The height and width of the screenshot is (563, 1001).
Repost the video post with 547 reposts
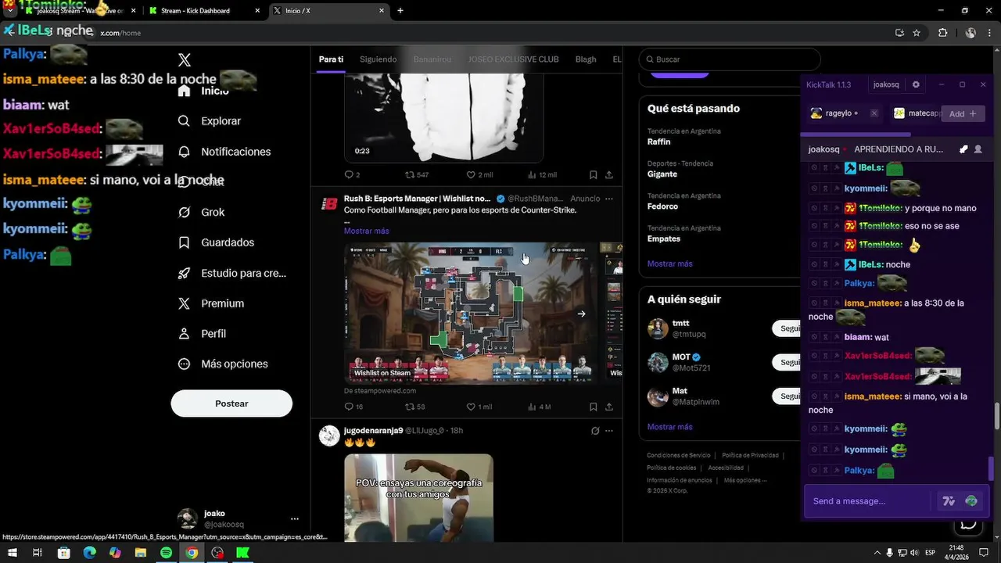pos(416,174)
